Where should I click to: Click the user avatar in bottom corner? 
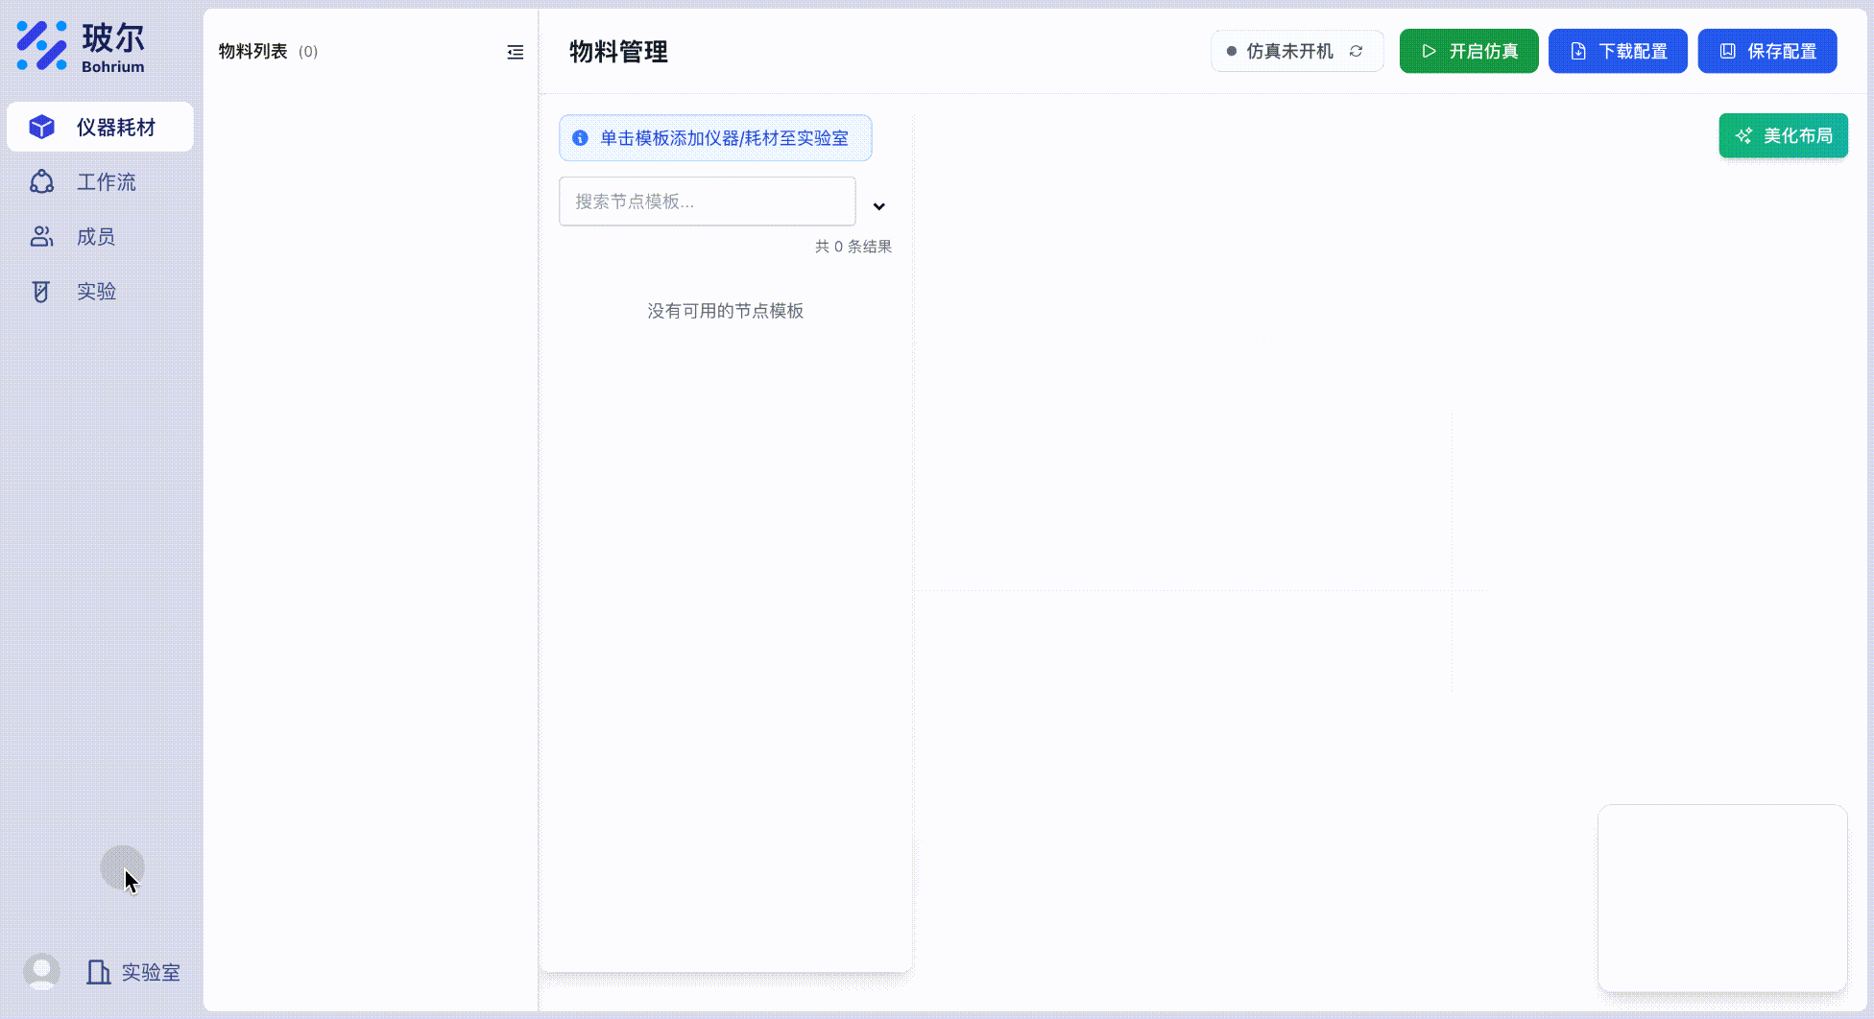pos(40,971)
